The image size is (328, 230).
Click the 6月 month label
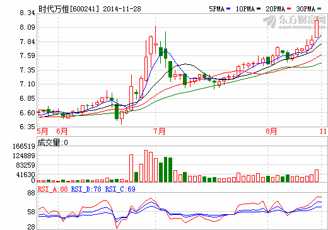[x=62, y=131]
